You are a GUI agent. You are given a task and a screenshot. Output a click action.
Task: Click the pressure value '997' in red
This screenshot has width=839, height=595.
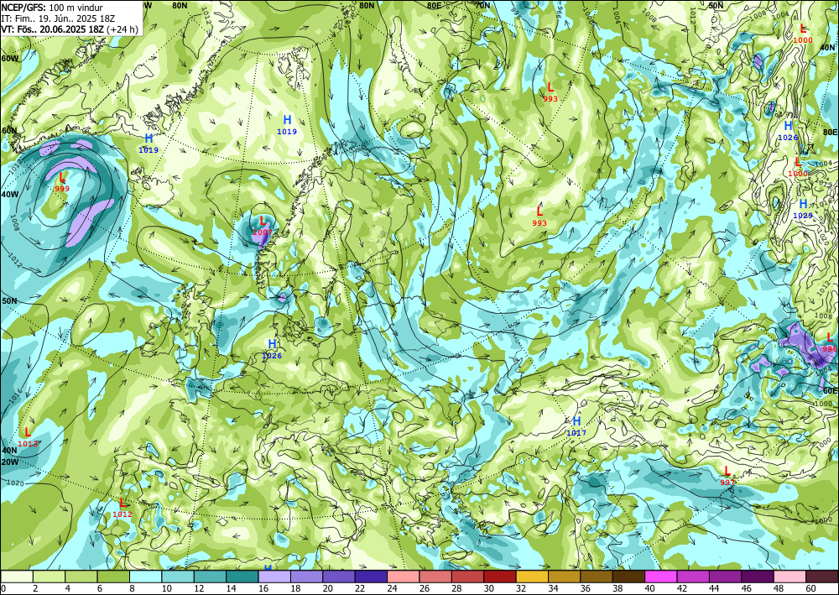pyautogui.click(x=727, y=482)
